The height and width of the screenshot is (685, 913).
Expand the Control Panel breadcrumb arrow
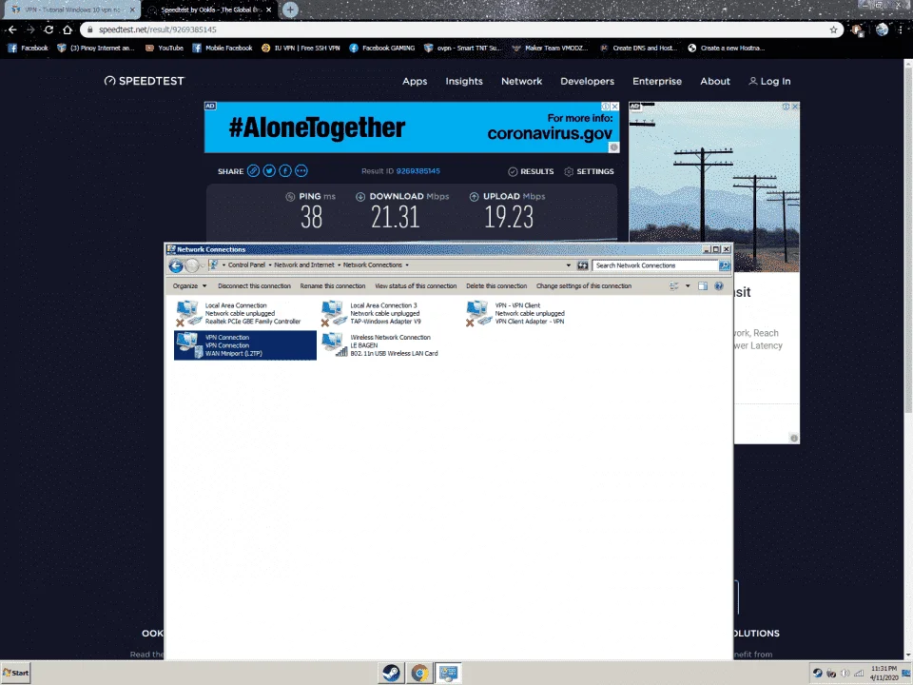point(269,265)
